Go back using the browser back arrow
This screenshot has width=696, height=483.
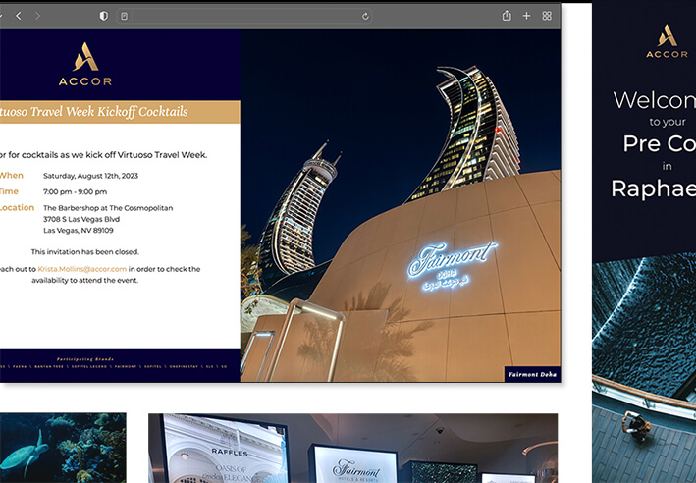click(x=19, y=16)
